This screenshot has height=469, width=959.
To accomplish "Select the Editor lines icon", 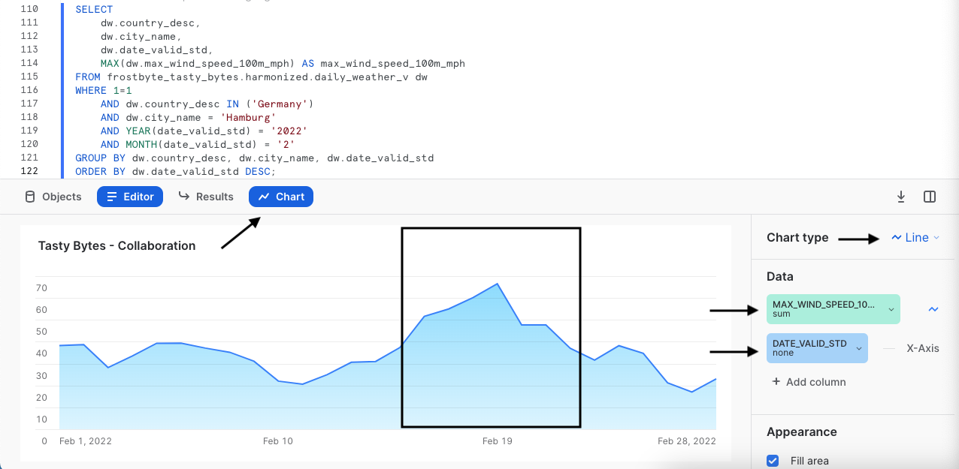I will click(113, 197).
